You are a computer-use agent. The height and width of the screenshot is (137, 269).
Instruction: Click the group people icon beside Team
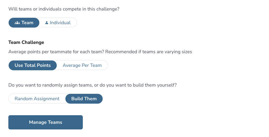point(17,23)
